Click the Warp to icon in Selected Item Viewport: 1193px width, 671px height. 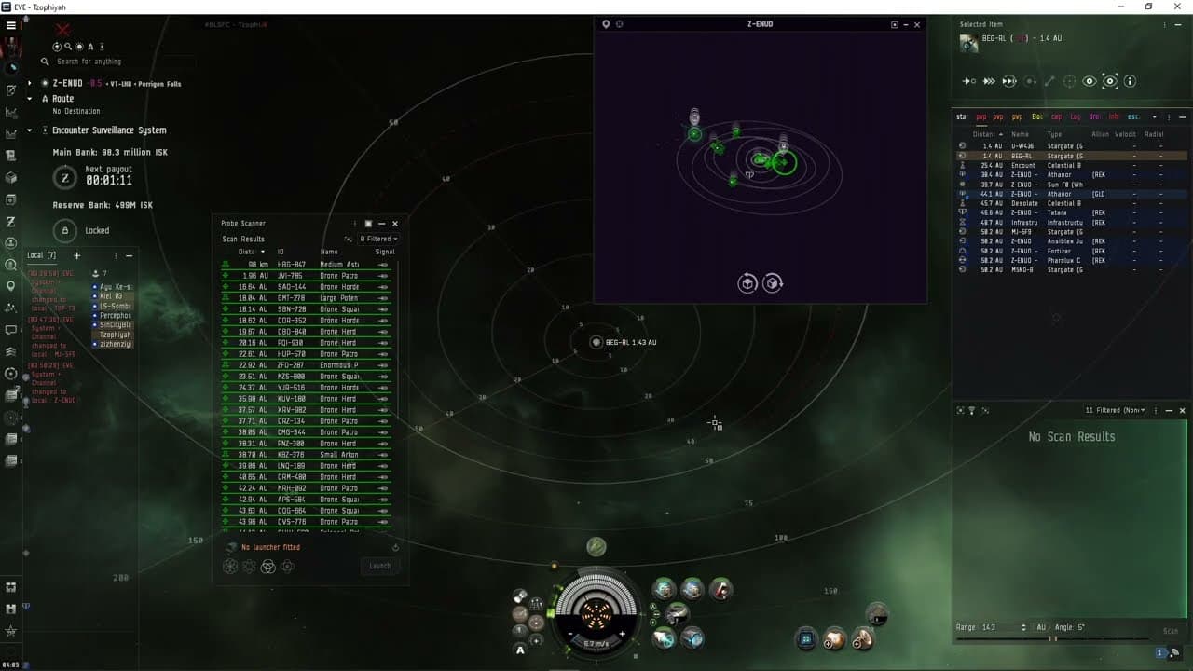click(x=989, y=81)
